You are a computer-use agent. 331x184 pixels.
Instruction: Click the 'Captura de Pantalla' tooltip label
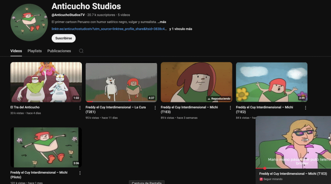click(146, 182)
